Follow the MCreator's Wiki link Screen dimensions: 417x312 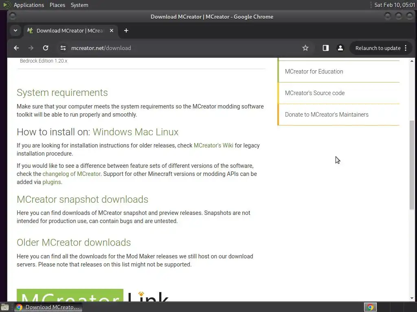point(213,145)
